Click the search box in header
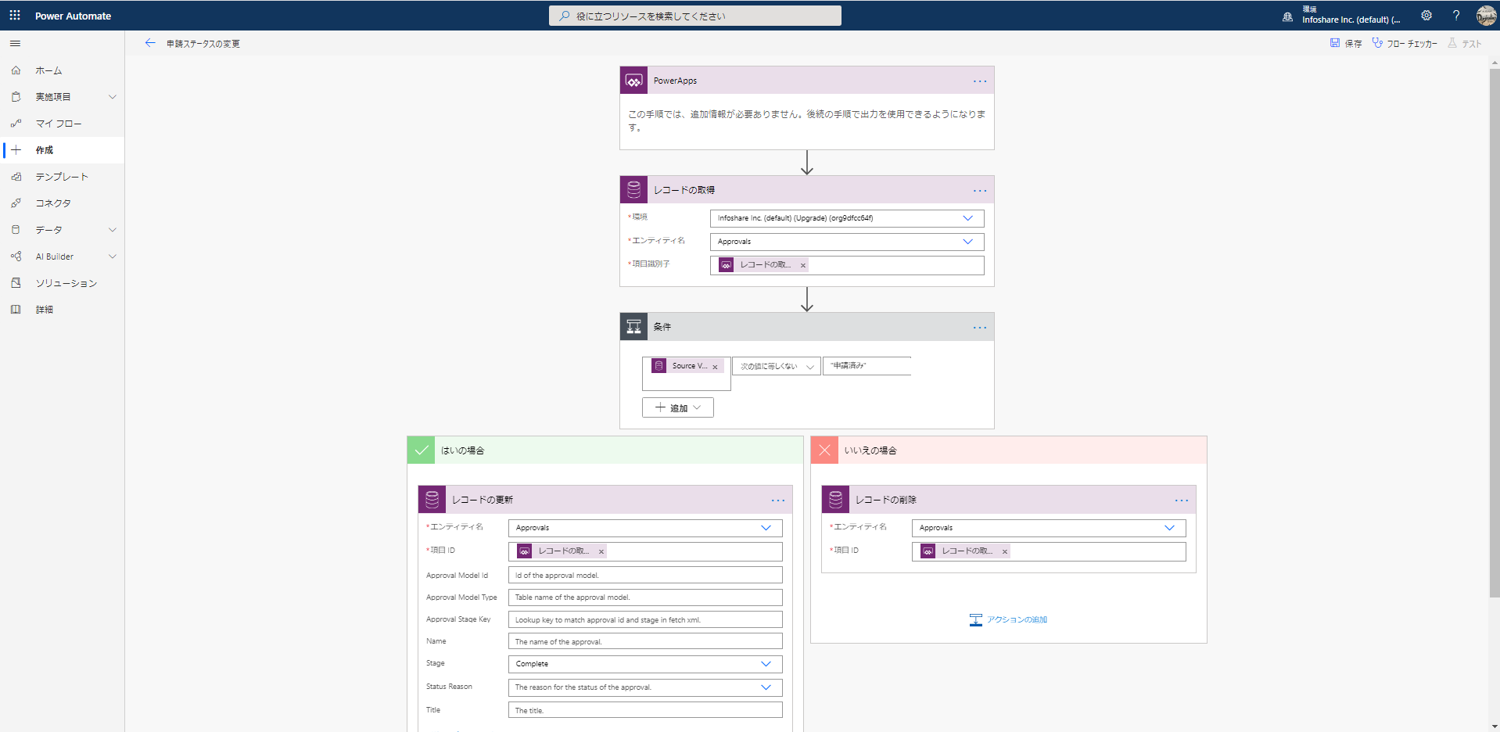1500x732 pixels. click(695, 16)
